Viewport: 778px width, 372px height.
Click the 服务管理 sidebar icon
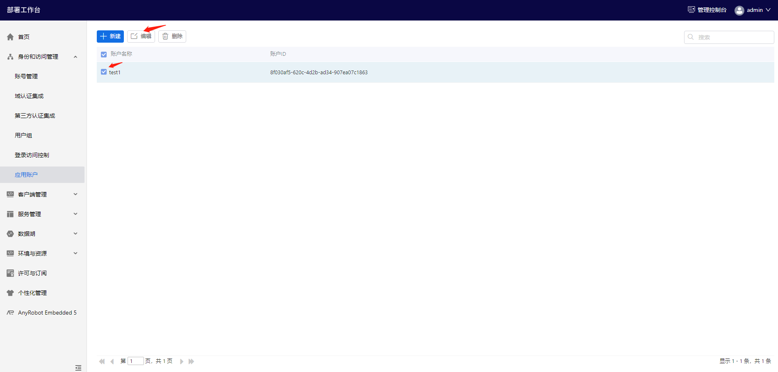pyautogui.click(x=10, y=214)
